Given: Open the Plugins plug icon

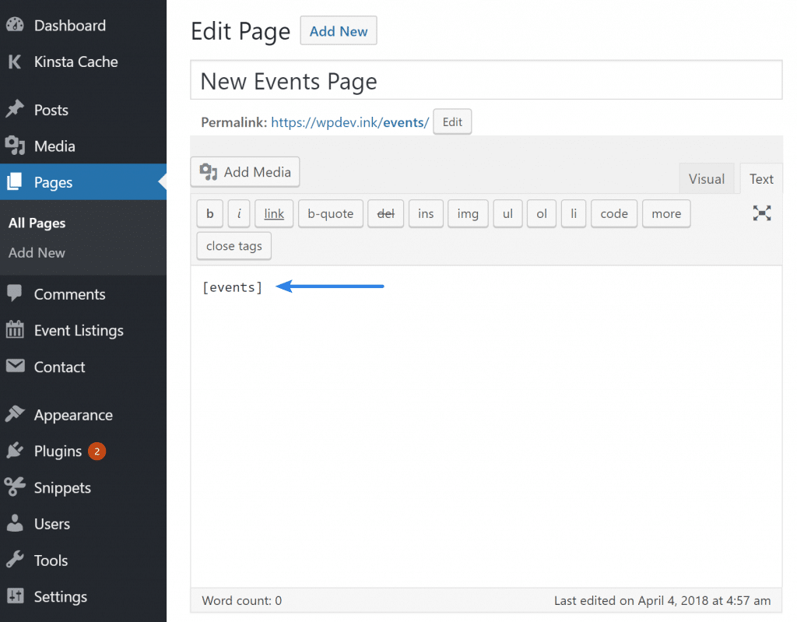Looking at the screenshot, I should 16,451.
